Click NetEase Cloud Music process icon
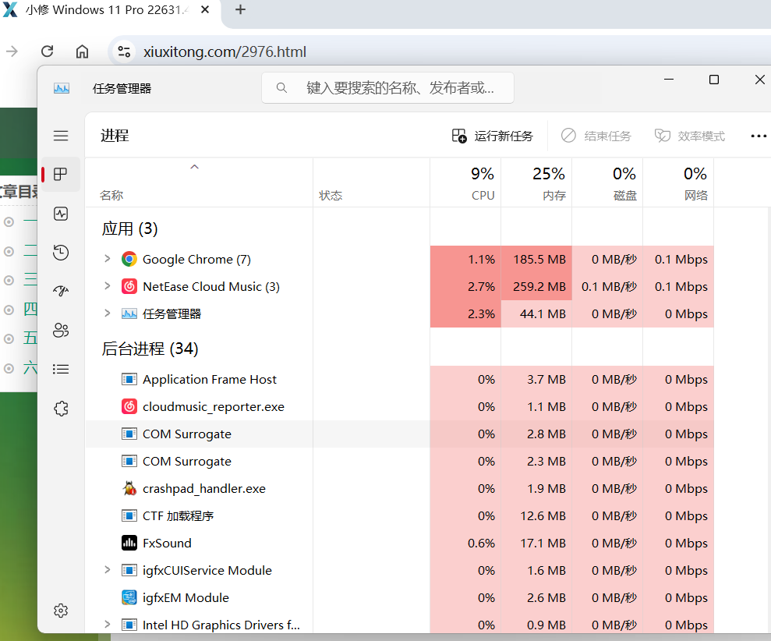 tap(129, 286)
